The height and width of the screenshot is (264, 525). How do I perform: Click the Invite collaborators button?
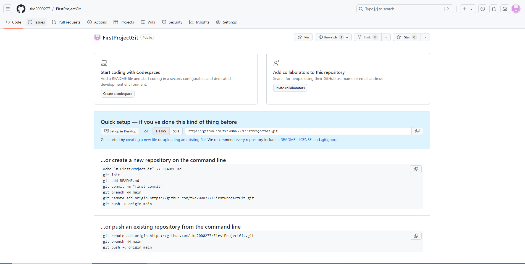click(x=290, y=88)
